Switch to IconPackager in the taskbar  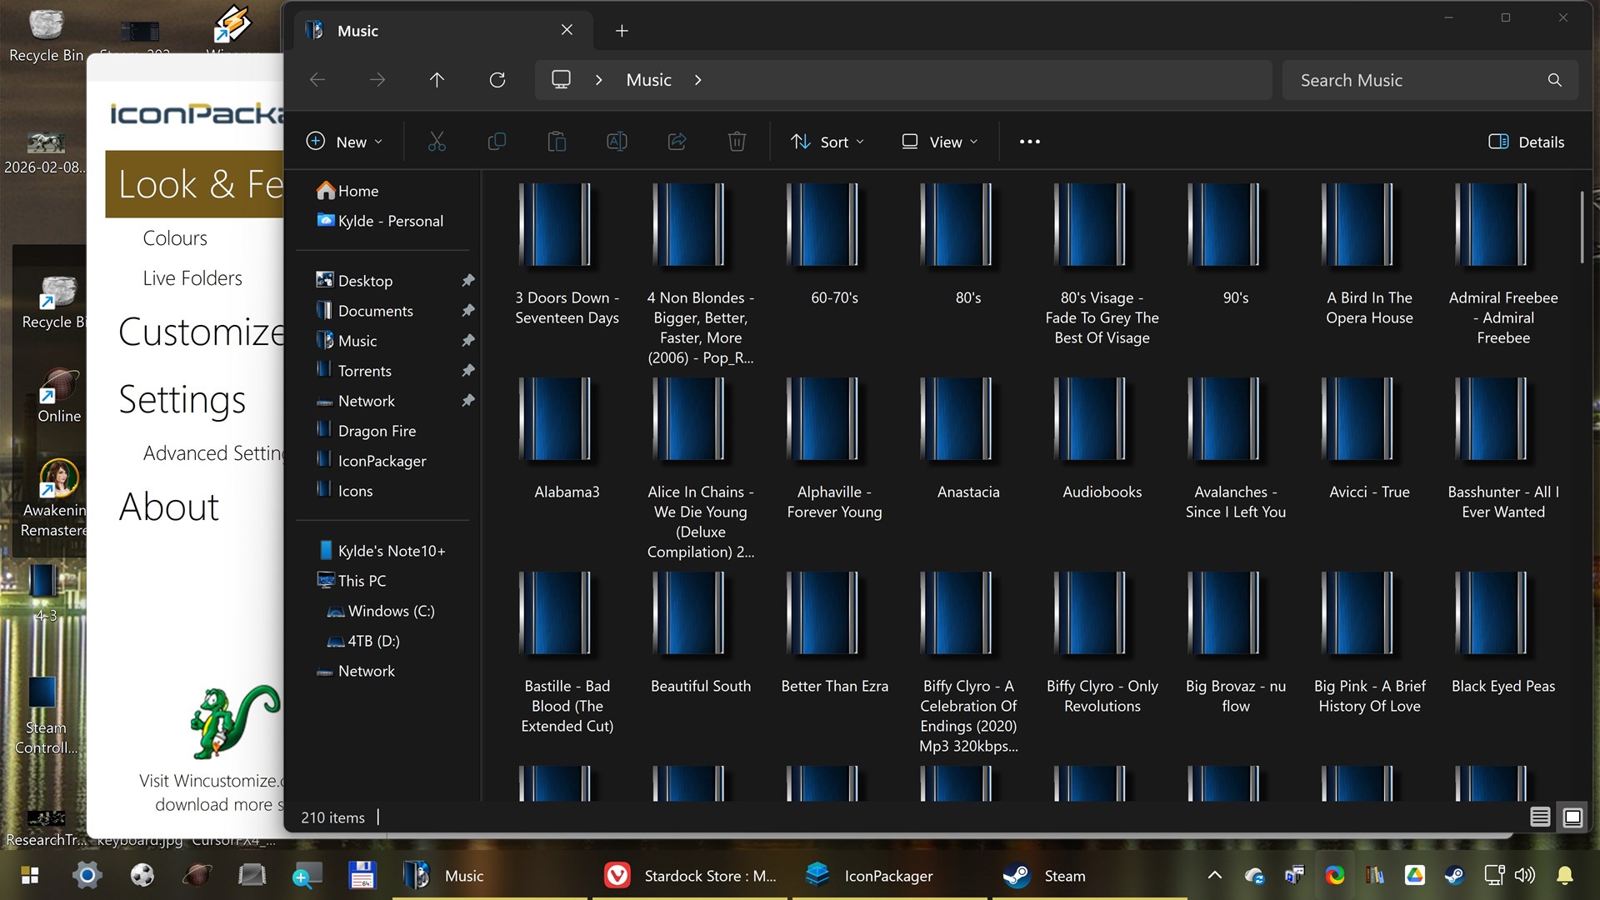tap(871, 876)
